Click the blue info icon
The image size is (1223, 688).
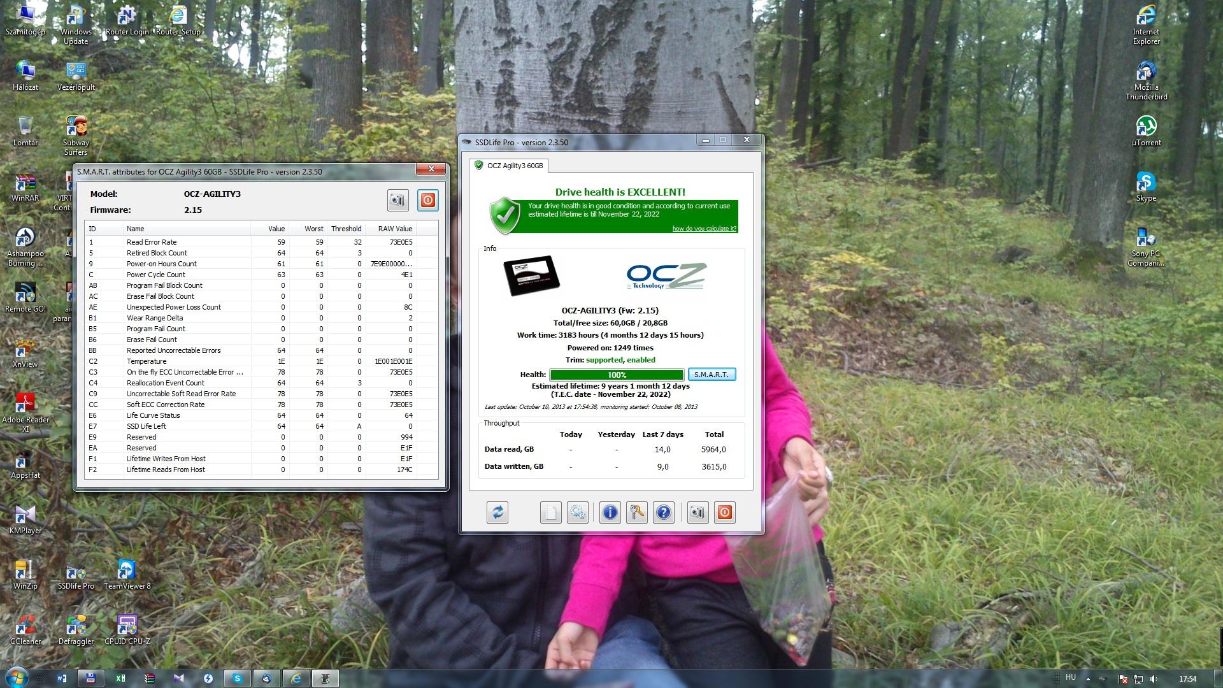point(610,512)
